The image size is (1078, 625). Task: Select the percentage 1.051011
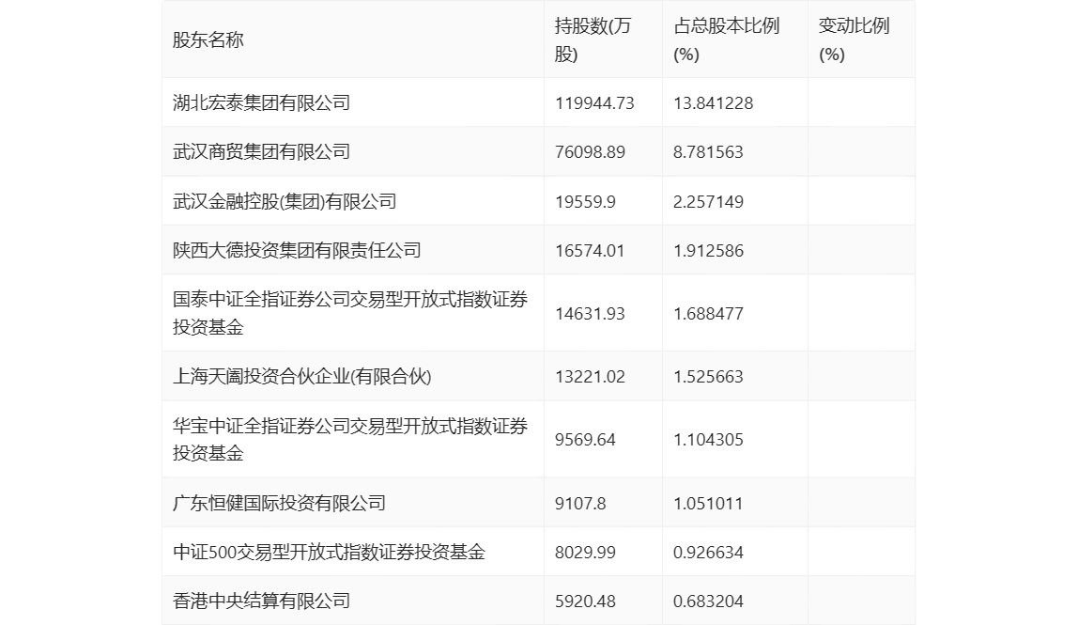click(708, 503)
